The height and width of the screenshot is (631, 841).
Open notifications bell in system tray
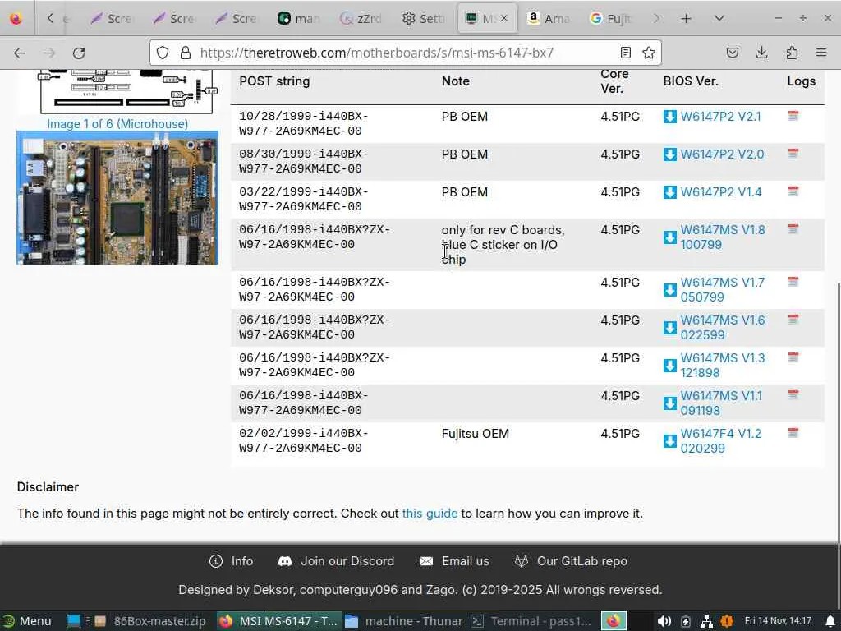coord(830,621)
